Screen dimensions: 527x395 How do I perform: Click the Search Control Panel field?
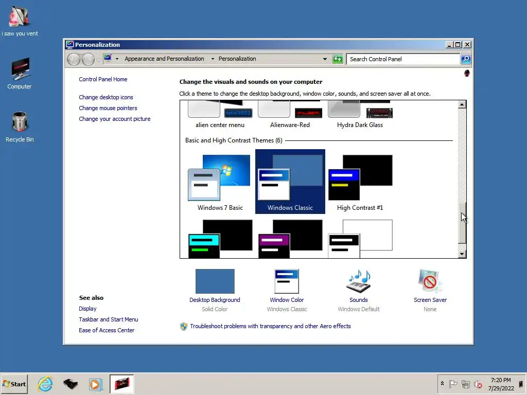click(x=403, y=59)
